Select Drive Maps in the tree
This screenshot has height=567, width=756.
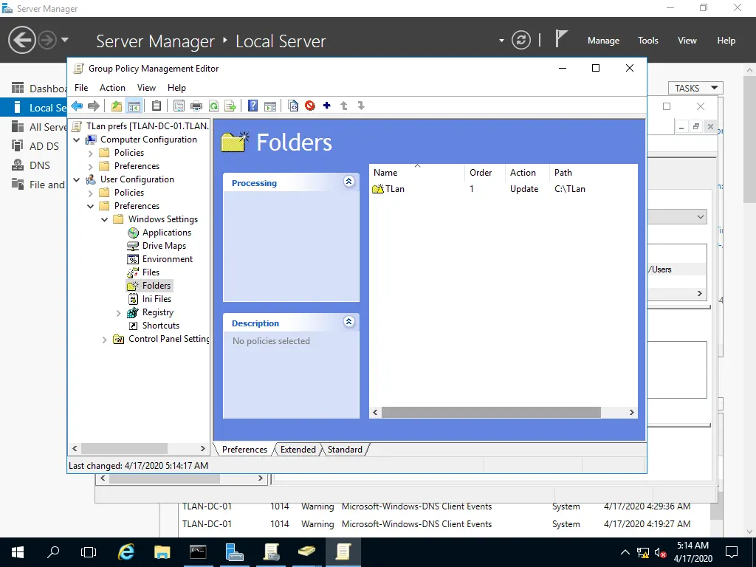click(x=164, y=246)
